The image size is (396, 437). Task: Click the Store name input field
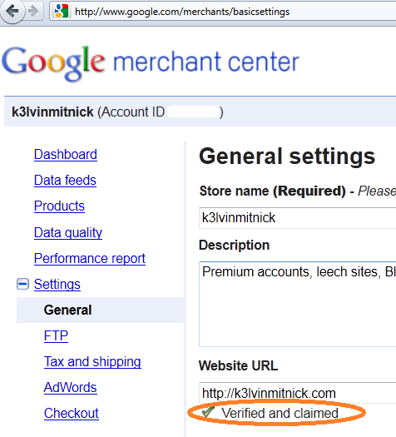click(x=298, y=218)
